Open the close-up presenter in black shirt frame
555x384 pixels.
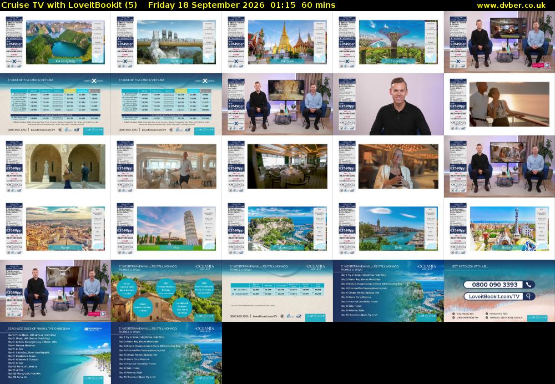point(389,104)
